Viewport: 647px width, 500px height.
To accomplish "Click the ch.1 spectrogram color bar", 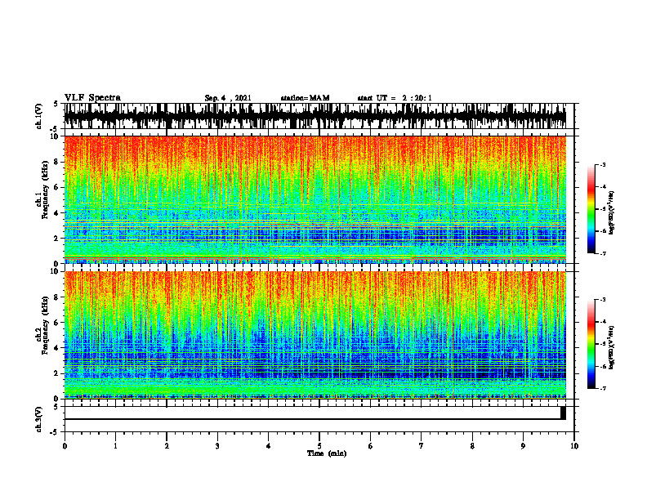I will pos(591,209).
